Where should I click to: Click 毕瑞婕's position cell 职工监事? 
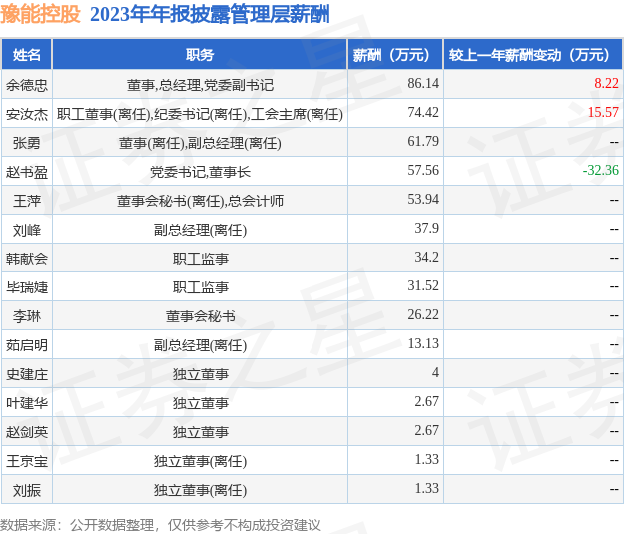(200, 287)
